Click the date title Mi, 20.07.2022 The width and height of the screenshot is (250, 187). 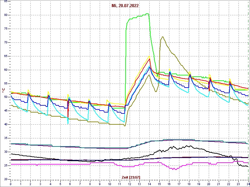click(125, 6)
